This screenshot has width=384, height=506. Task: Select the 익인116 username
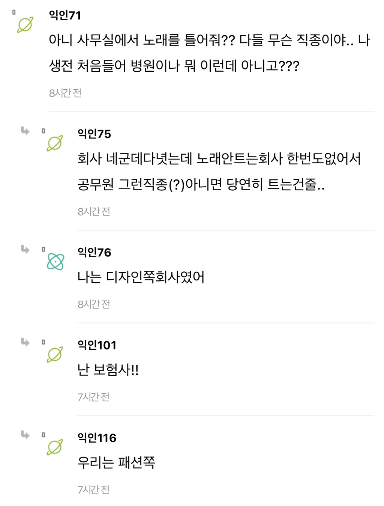click(x=97, y=438)
